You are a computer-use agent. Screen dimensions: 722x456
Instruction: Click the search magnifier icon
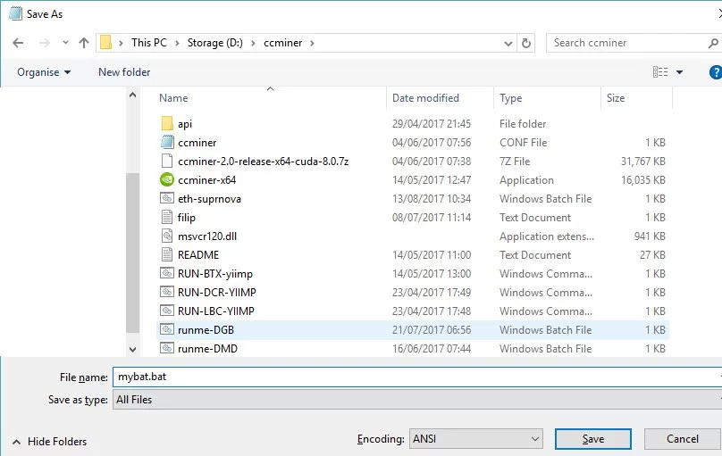coord(713,43)
